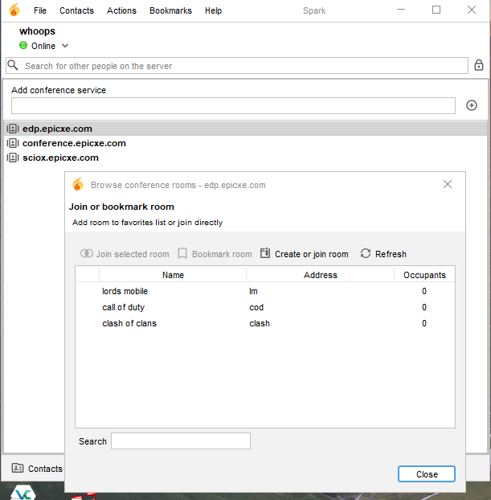The width and height of the screenshot is (491, 500).
Task: Refresh the room list
Action: point(383,254)
